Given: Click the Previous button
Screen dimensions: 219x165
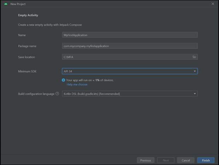Looking at the screenshot, I should 146,160.
